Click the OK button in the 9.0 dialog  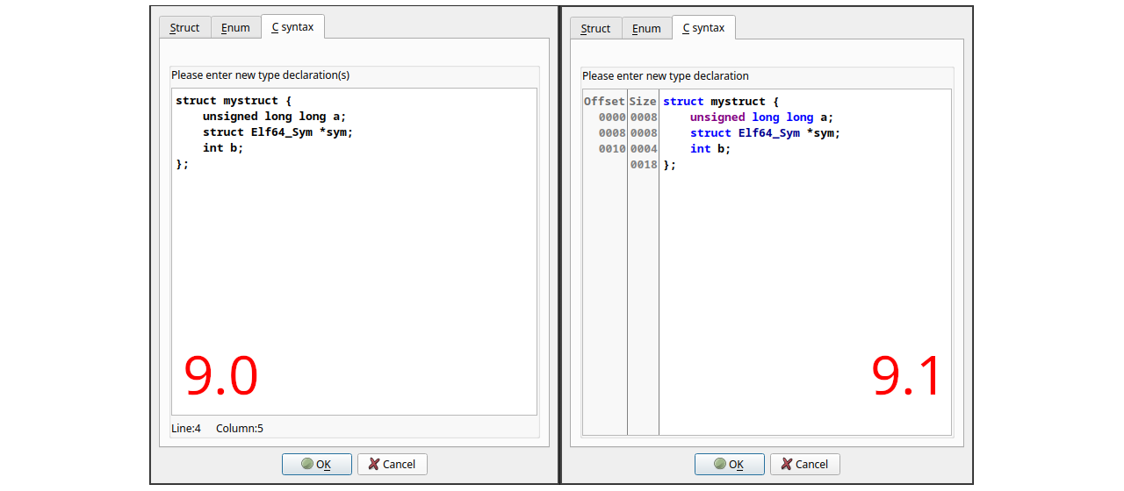pos(317,464)
